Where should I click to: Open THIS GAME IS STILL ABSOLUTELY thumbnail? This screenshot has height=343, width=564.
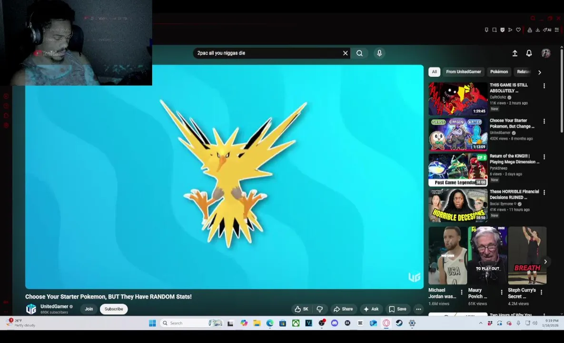pos(458,99)
